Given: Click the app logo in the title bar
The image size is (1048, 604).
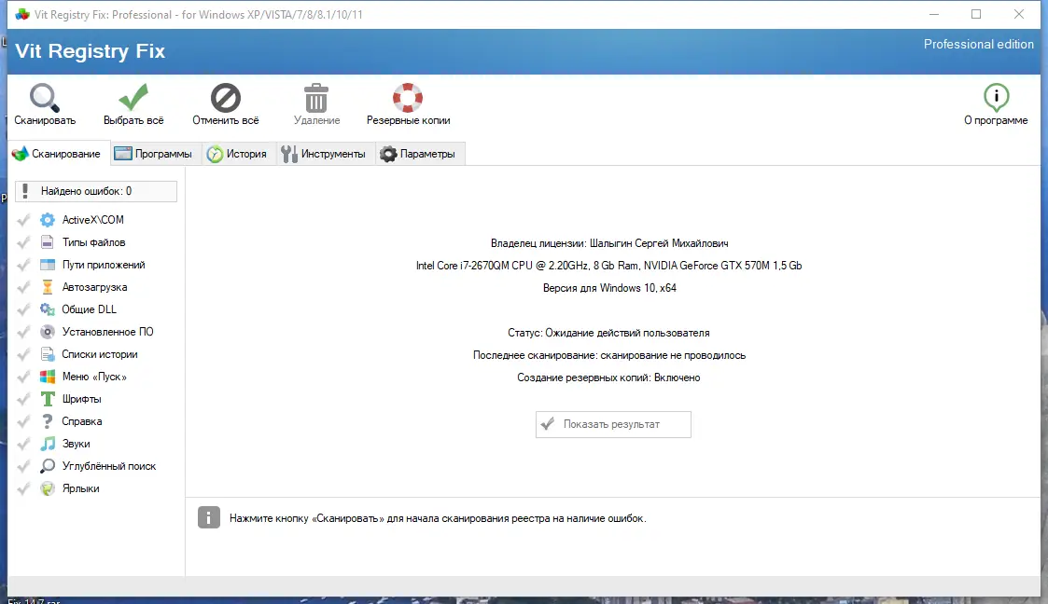Looking at the screenshot, I should pyautogui.click(x=22, y=14).
